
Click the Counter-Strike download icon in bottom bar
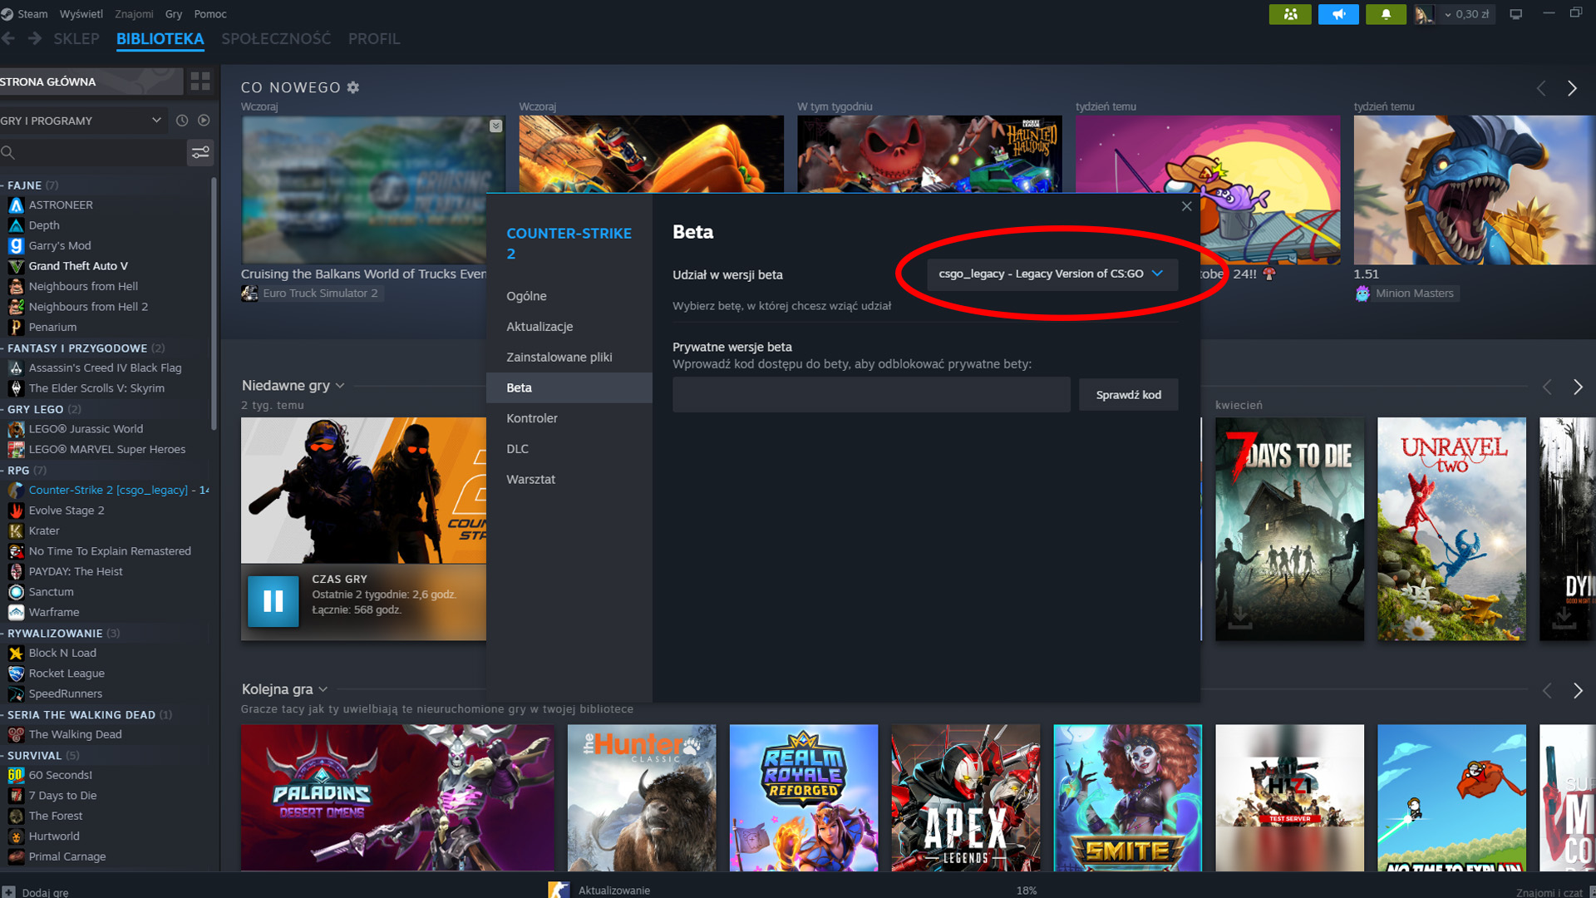tap(559, 890)
